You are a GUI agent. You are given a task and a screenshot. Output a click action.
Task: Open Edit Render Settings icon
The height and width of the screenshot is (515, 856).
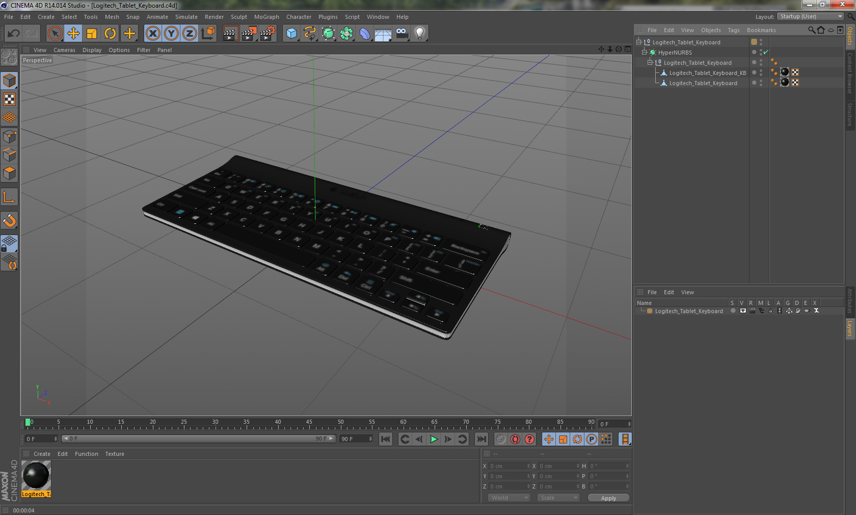pyautogui.click(x=267, y=34)
